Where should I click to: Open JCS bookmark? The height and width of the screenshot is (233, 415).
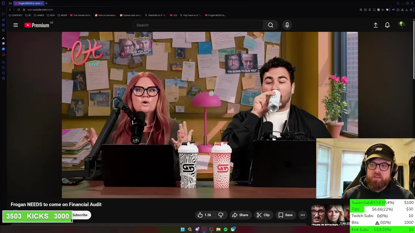click(x=173, y=15)
